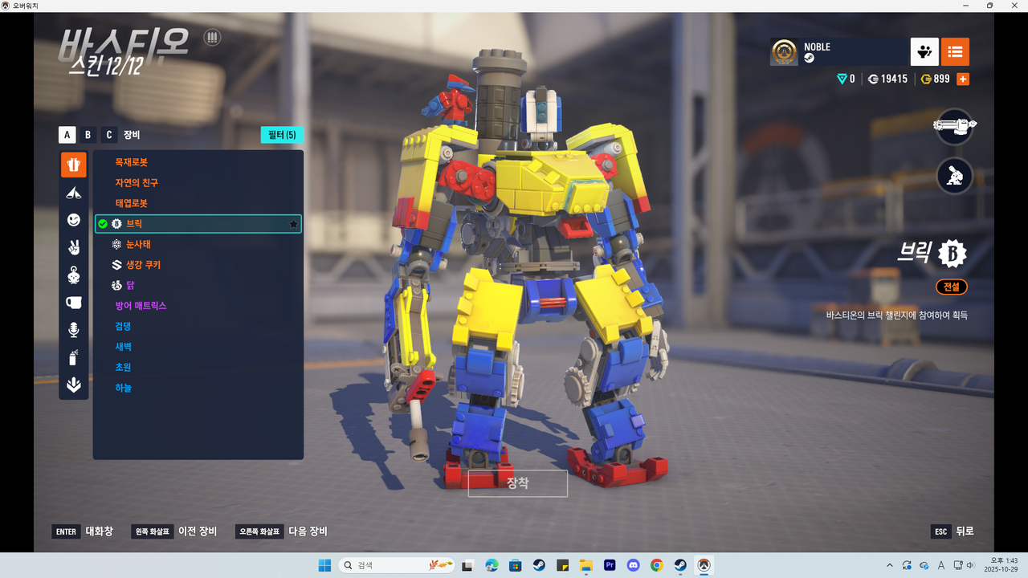
Task: Click the ESC 뒤로 back button
Action: (953, 531)
